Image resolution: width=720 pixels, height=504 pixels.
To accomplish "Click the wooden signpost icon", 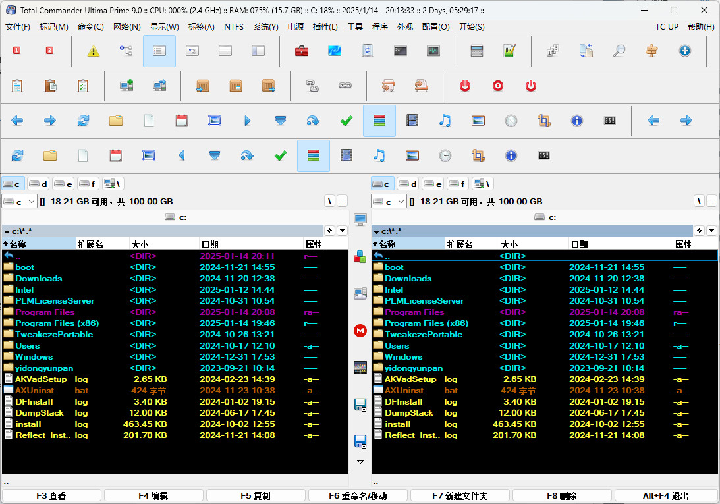I will (651, 51).
